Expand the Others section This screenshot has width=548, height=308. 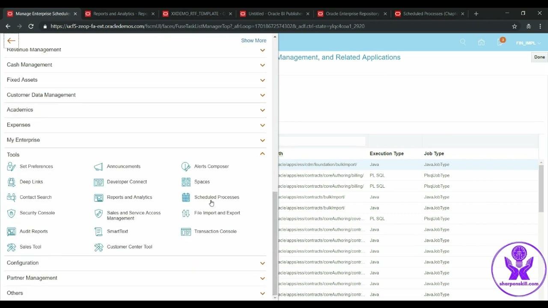262,293
